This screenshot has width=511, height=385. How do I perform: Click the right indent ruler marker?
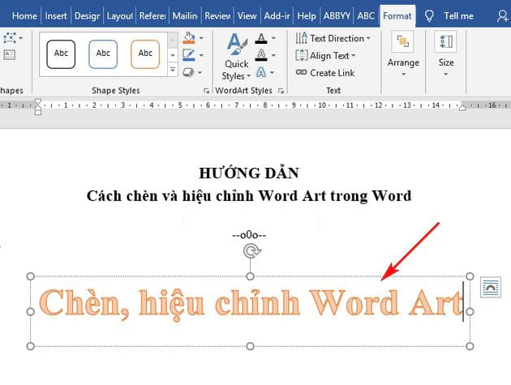[x=462, y=108]
